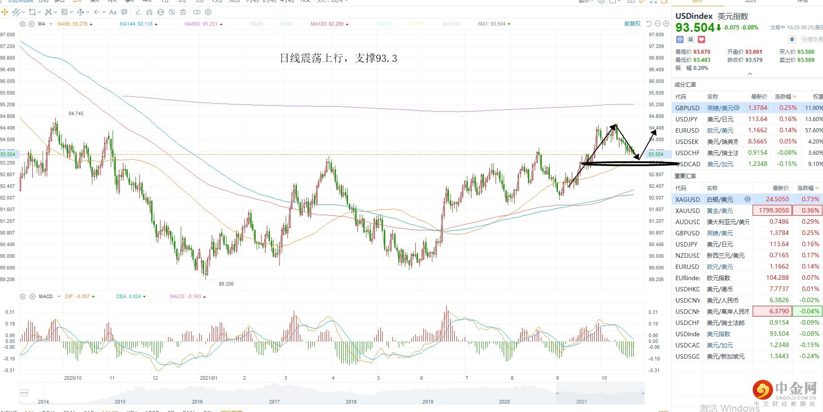The height and width of the screenshot is (412, 823).
Task: Select the USDCNH 美元/离岸人民币 row
Action: [x=747, y=312]
